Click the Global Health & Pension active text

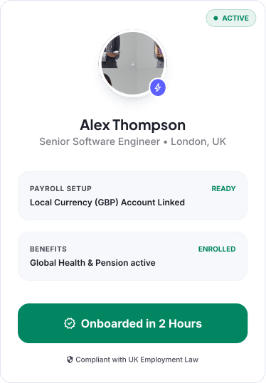[92, 263]
